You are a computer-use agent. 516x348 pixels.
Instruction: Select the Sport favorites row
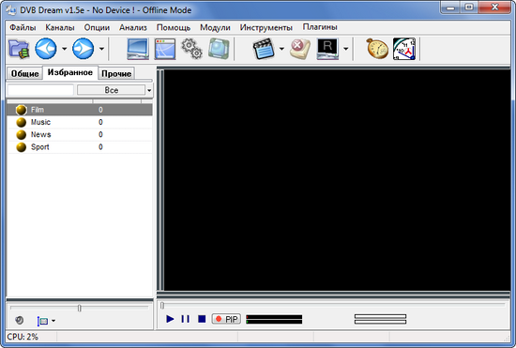point(80,147)
